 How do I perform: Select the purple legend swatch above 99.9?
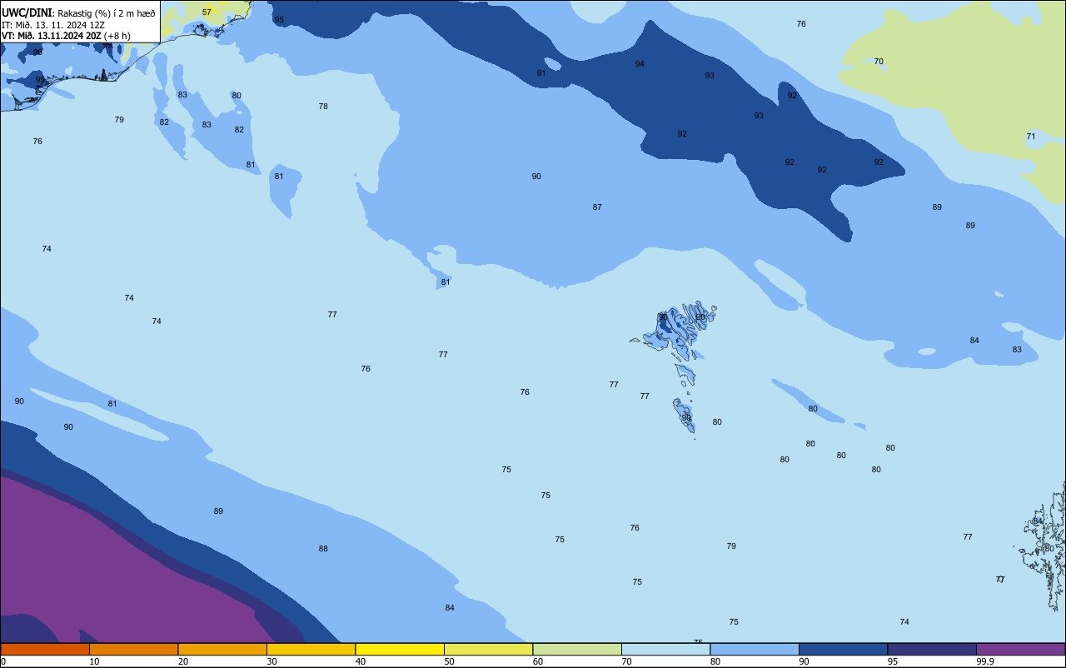(x=1020, y=649)
